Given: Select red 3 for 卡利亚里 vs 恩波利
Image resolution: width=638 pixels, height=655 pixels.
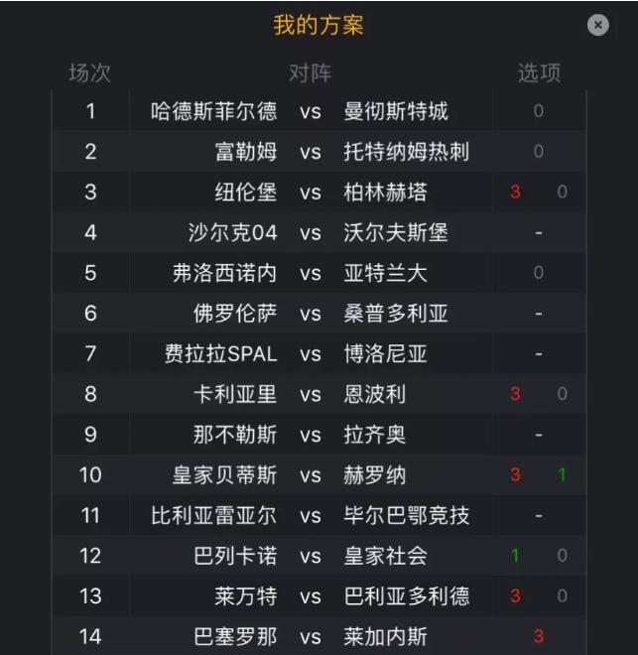Looking at the screenshot, I should [x=515, y=394].
